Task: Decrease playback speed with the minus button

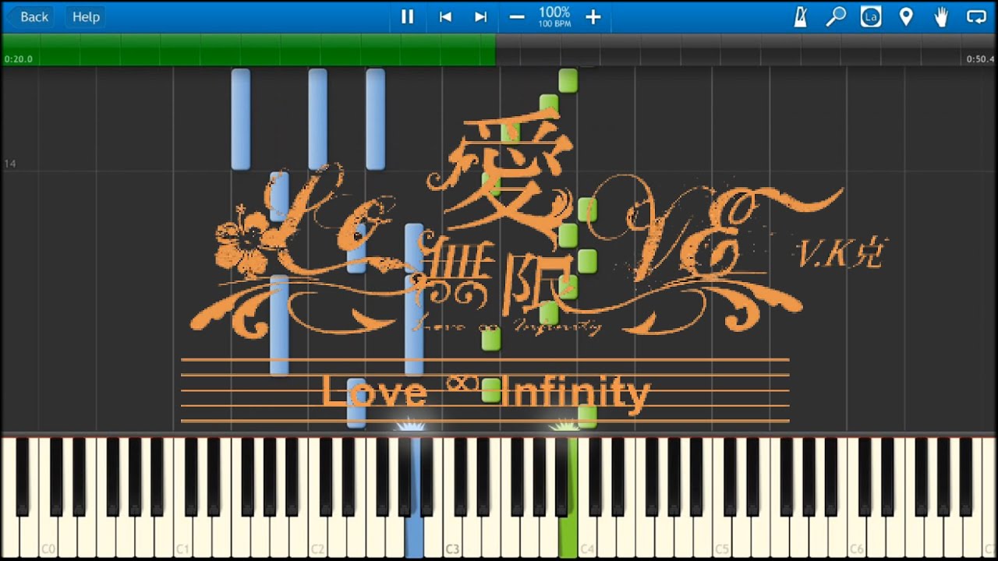Action: click(517, 16)
